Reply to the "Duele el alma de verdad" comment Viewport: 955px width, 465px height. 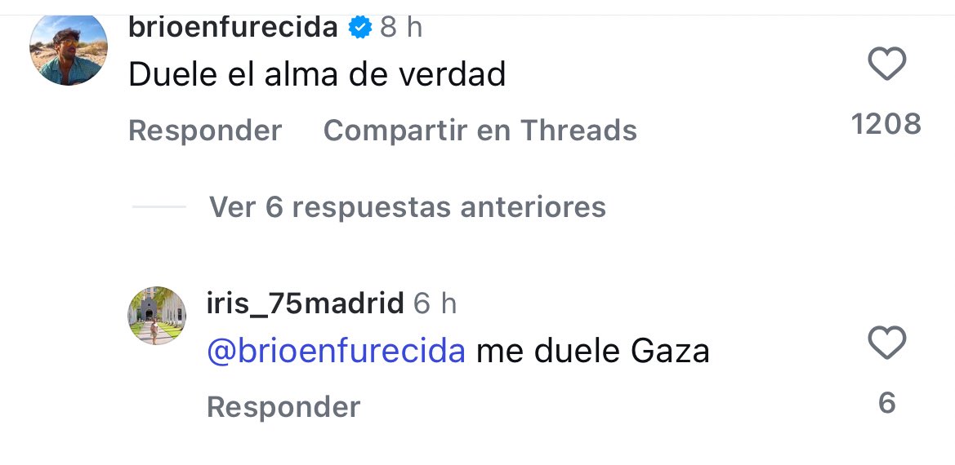(205, 131)
